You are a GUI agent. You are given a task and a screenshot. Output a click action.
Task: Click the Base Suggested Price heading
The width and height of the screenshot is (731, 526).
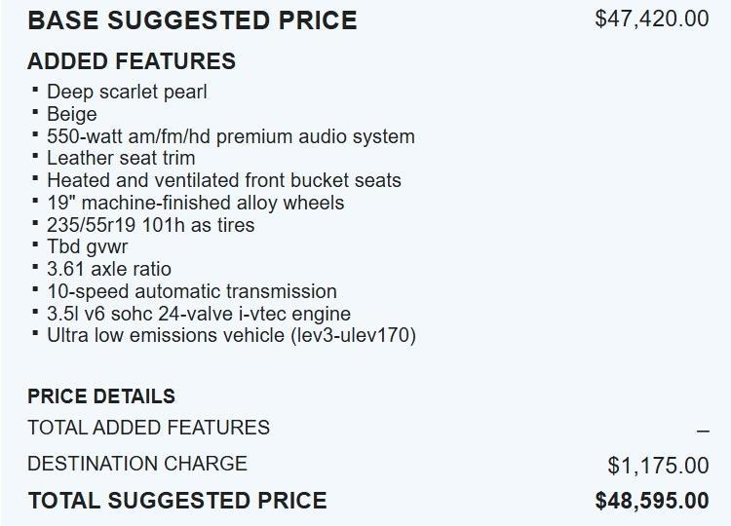[192, 19]
